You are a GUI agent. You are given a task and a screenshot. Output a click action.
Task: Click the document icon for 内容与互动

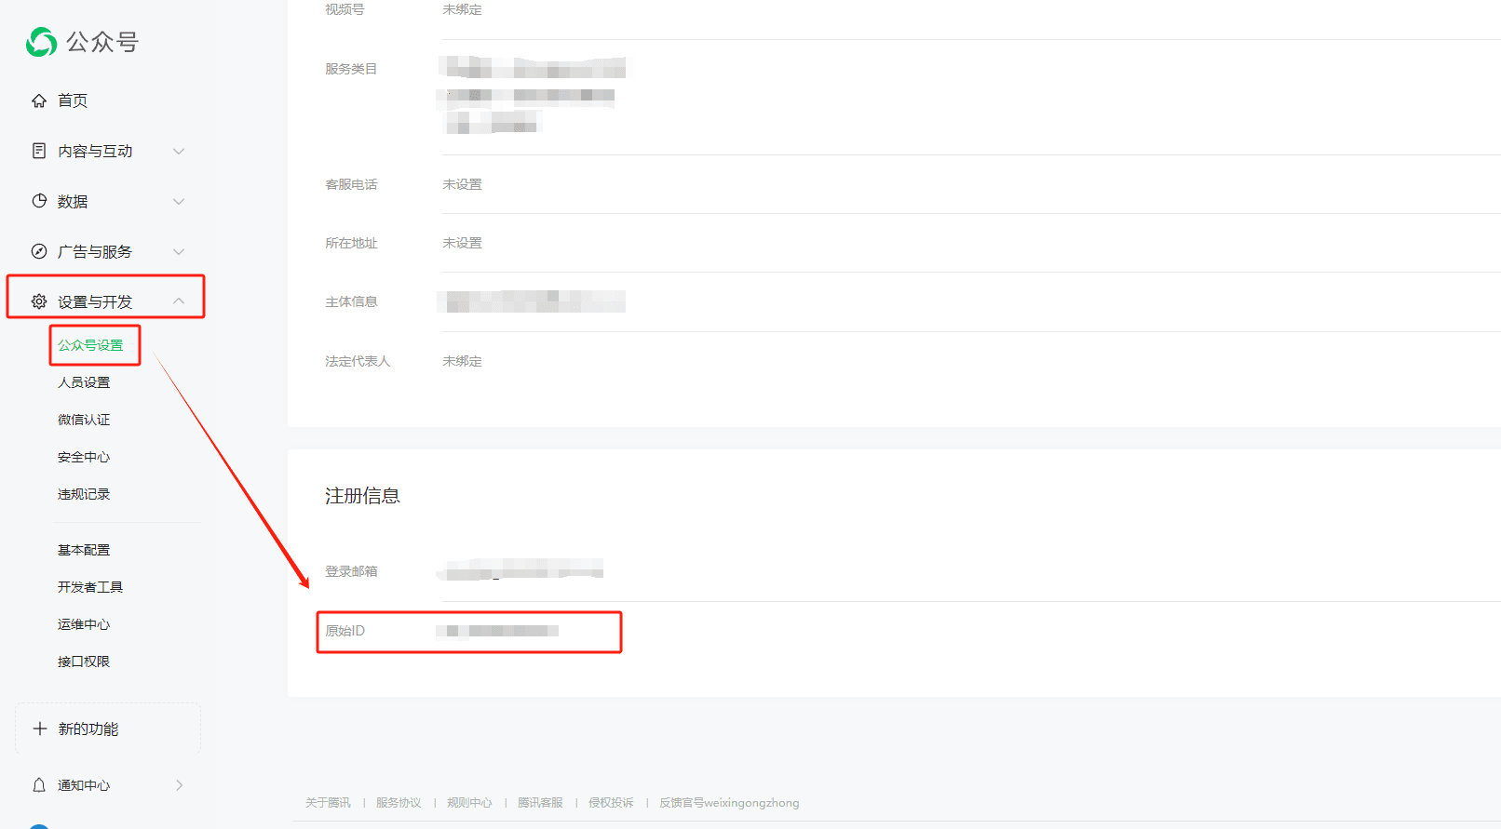tap(39, 151)
